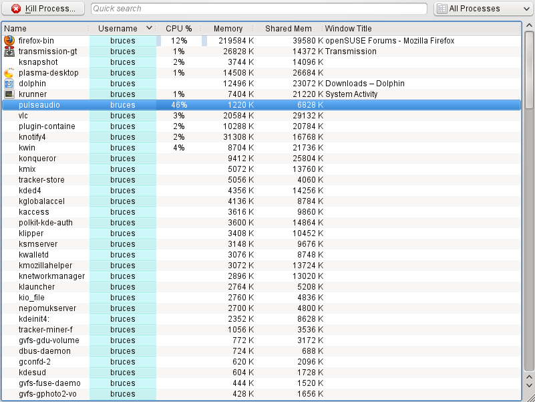This screenshot has width=535, height=402.
Task: Select the kglobalaccel process
Action: 41,201
